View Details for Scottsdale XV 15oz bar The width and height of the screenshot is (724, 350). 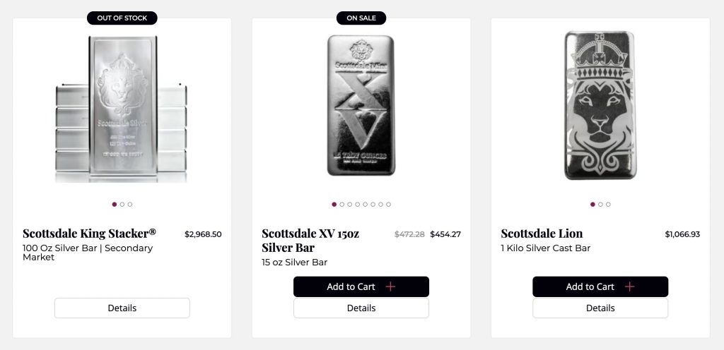click(361, 308)
